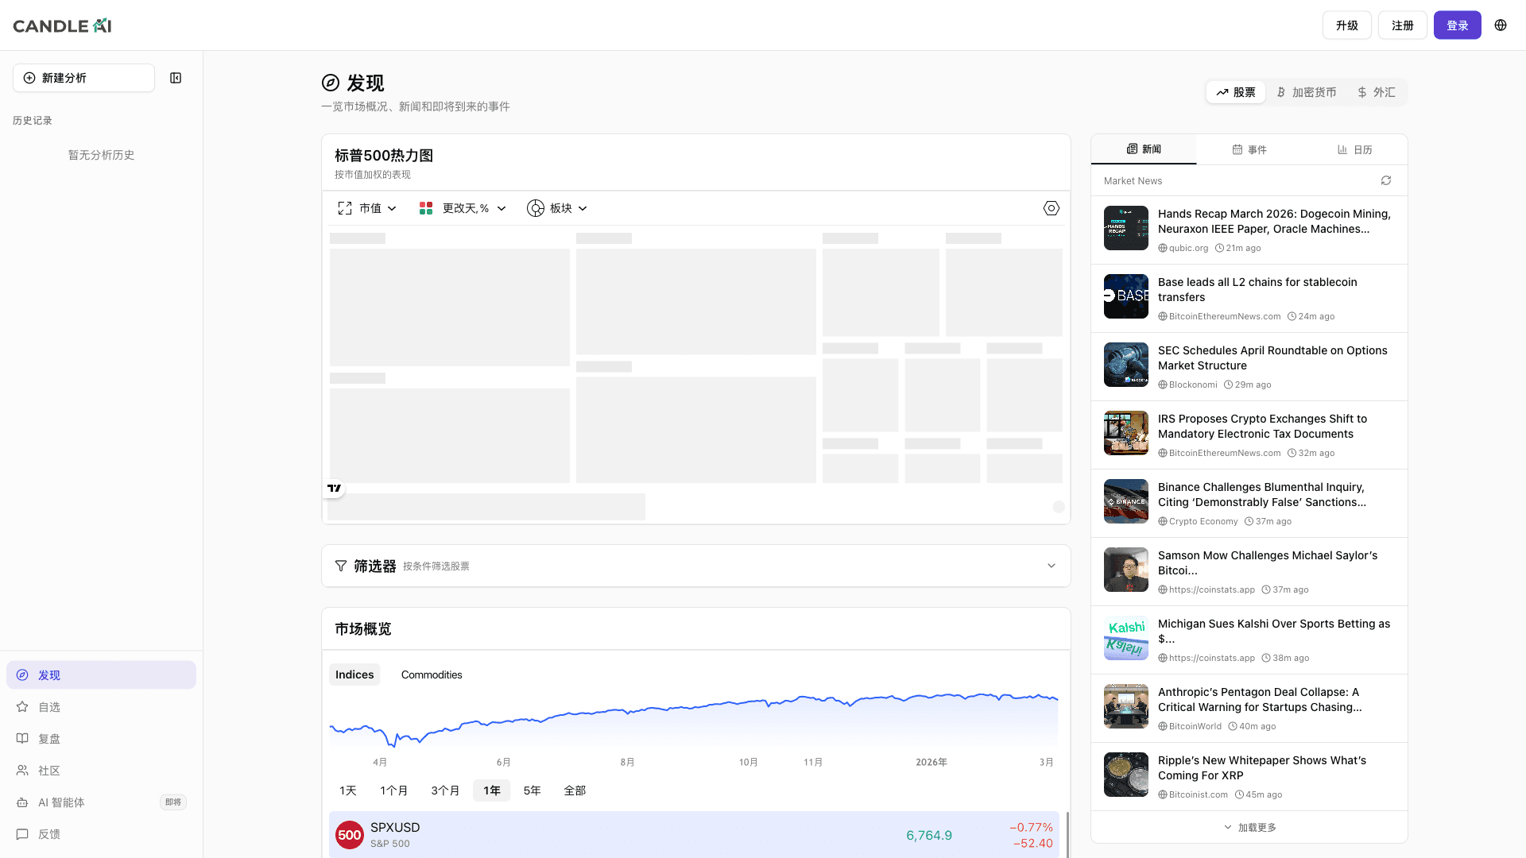Expand the 筛选器 stock filter section

[1051, 566]
